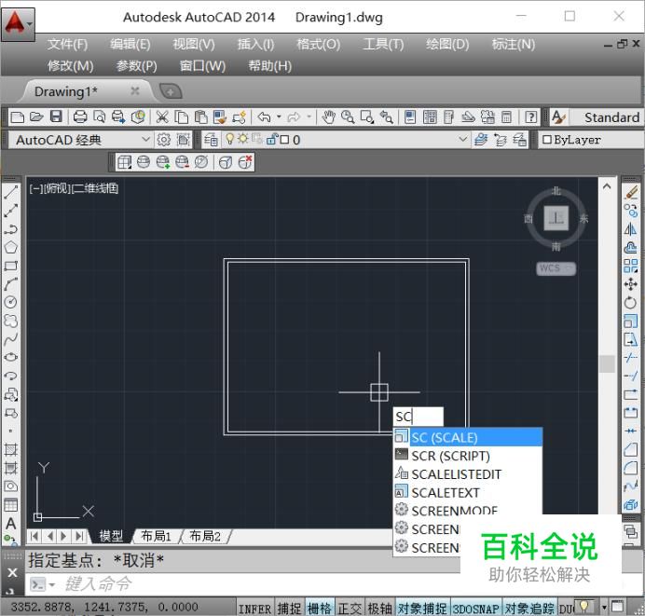The image size is (645, 616).
Task: Expand the Undo history dropdown arrow
Action: click(279, 116)
